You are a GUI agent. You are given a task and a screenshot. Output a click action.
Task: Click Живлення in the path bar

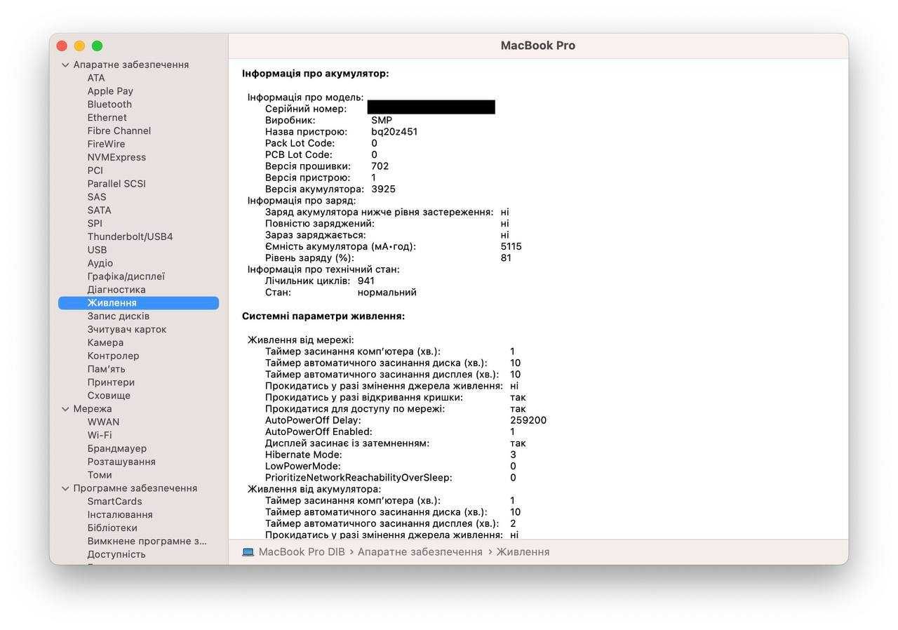click(523, 552)
